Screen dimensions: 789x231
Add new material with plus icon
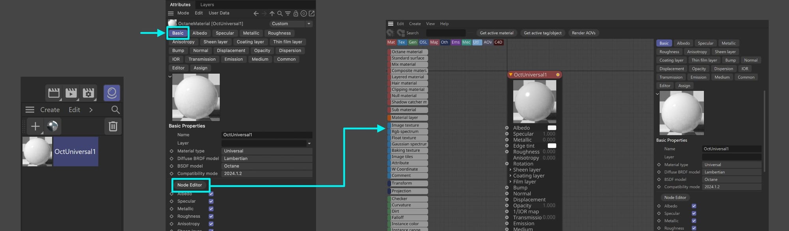[35, 126]
